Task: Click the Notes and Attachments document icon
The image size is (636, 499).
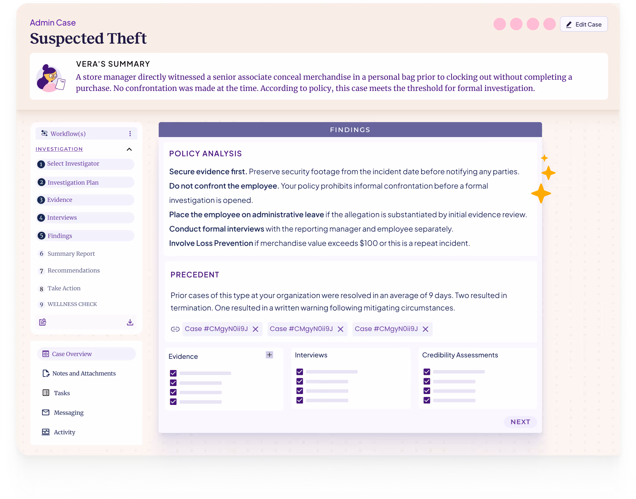Action: coord(46,373)
